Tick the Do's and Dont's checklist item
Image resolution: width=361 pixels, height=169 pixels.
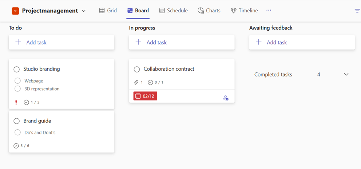click(17, 133)
